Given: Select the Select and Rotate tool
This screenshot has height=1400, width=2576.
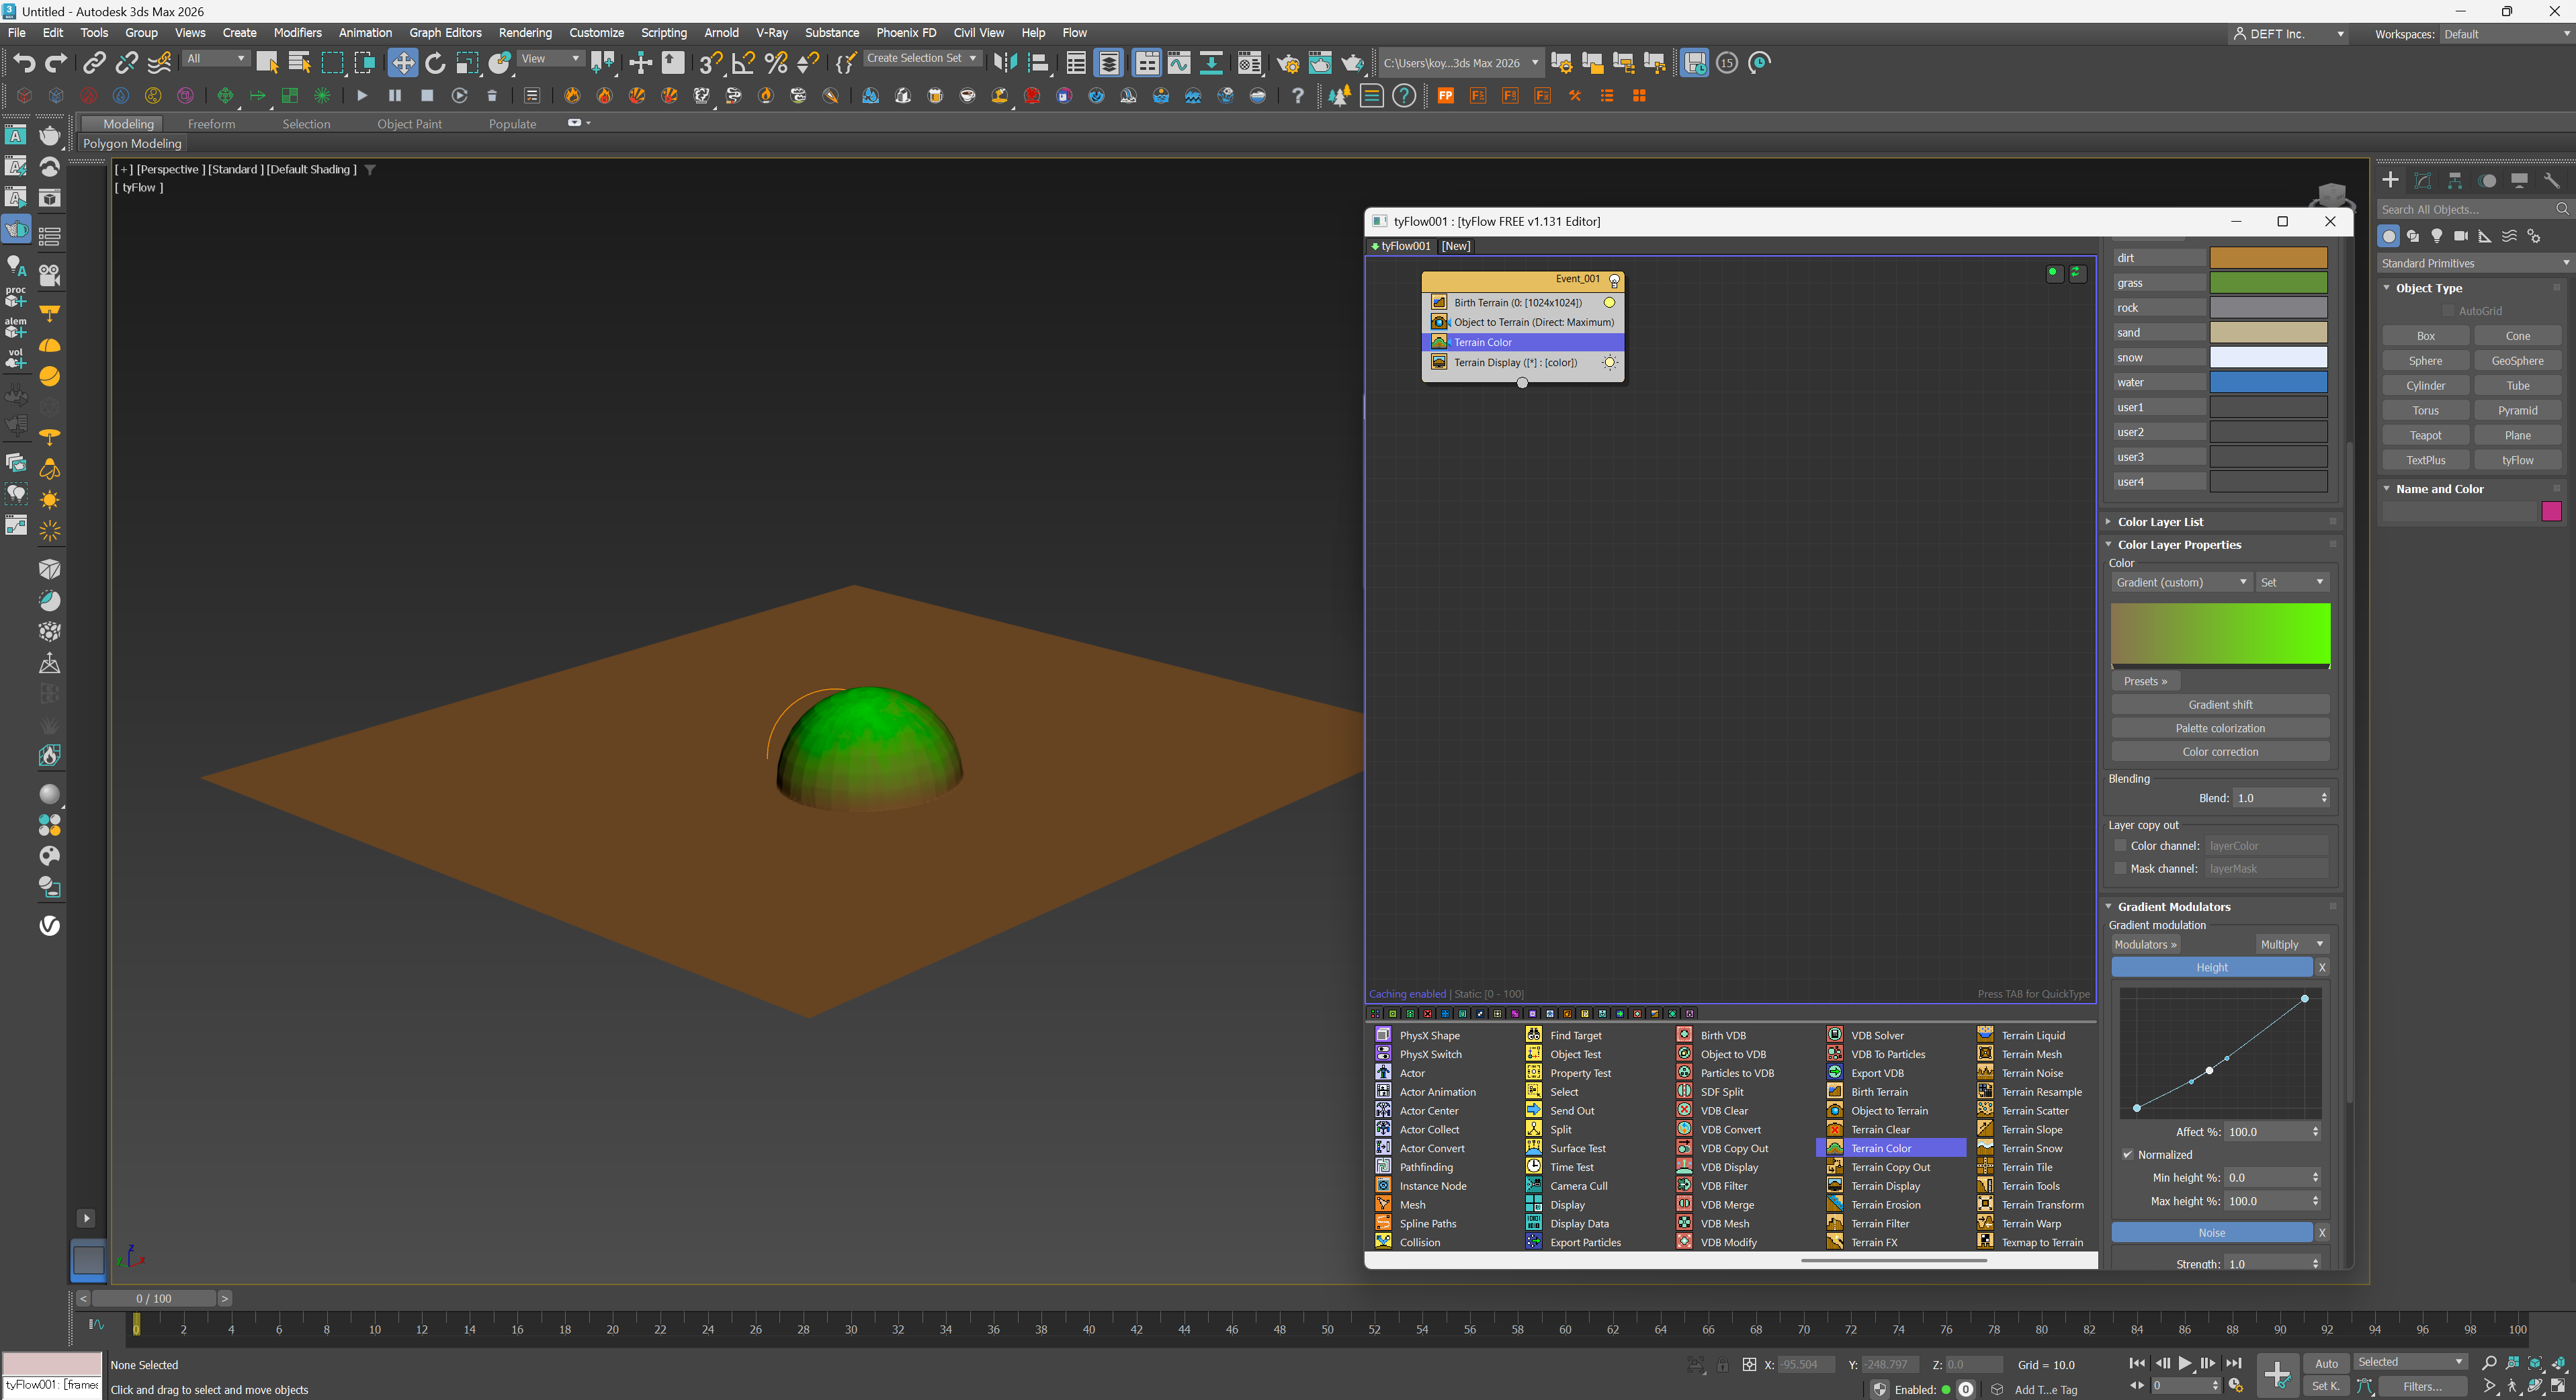Looking at the screenshot, I should pos(435,63).
